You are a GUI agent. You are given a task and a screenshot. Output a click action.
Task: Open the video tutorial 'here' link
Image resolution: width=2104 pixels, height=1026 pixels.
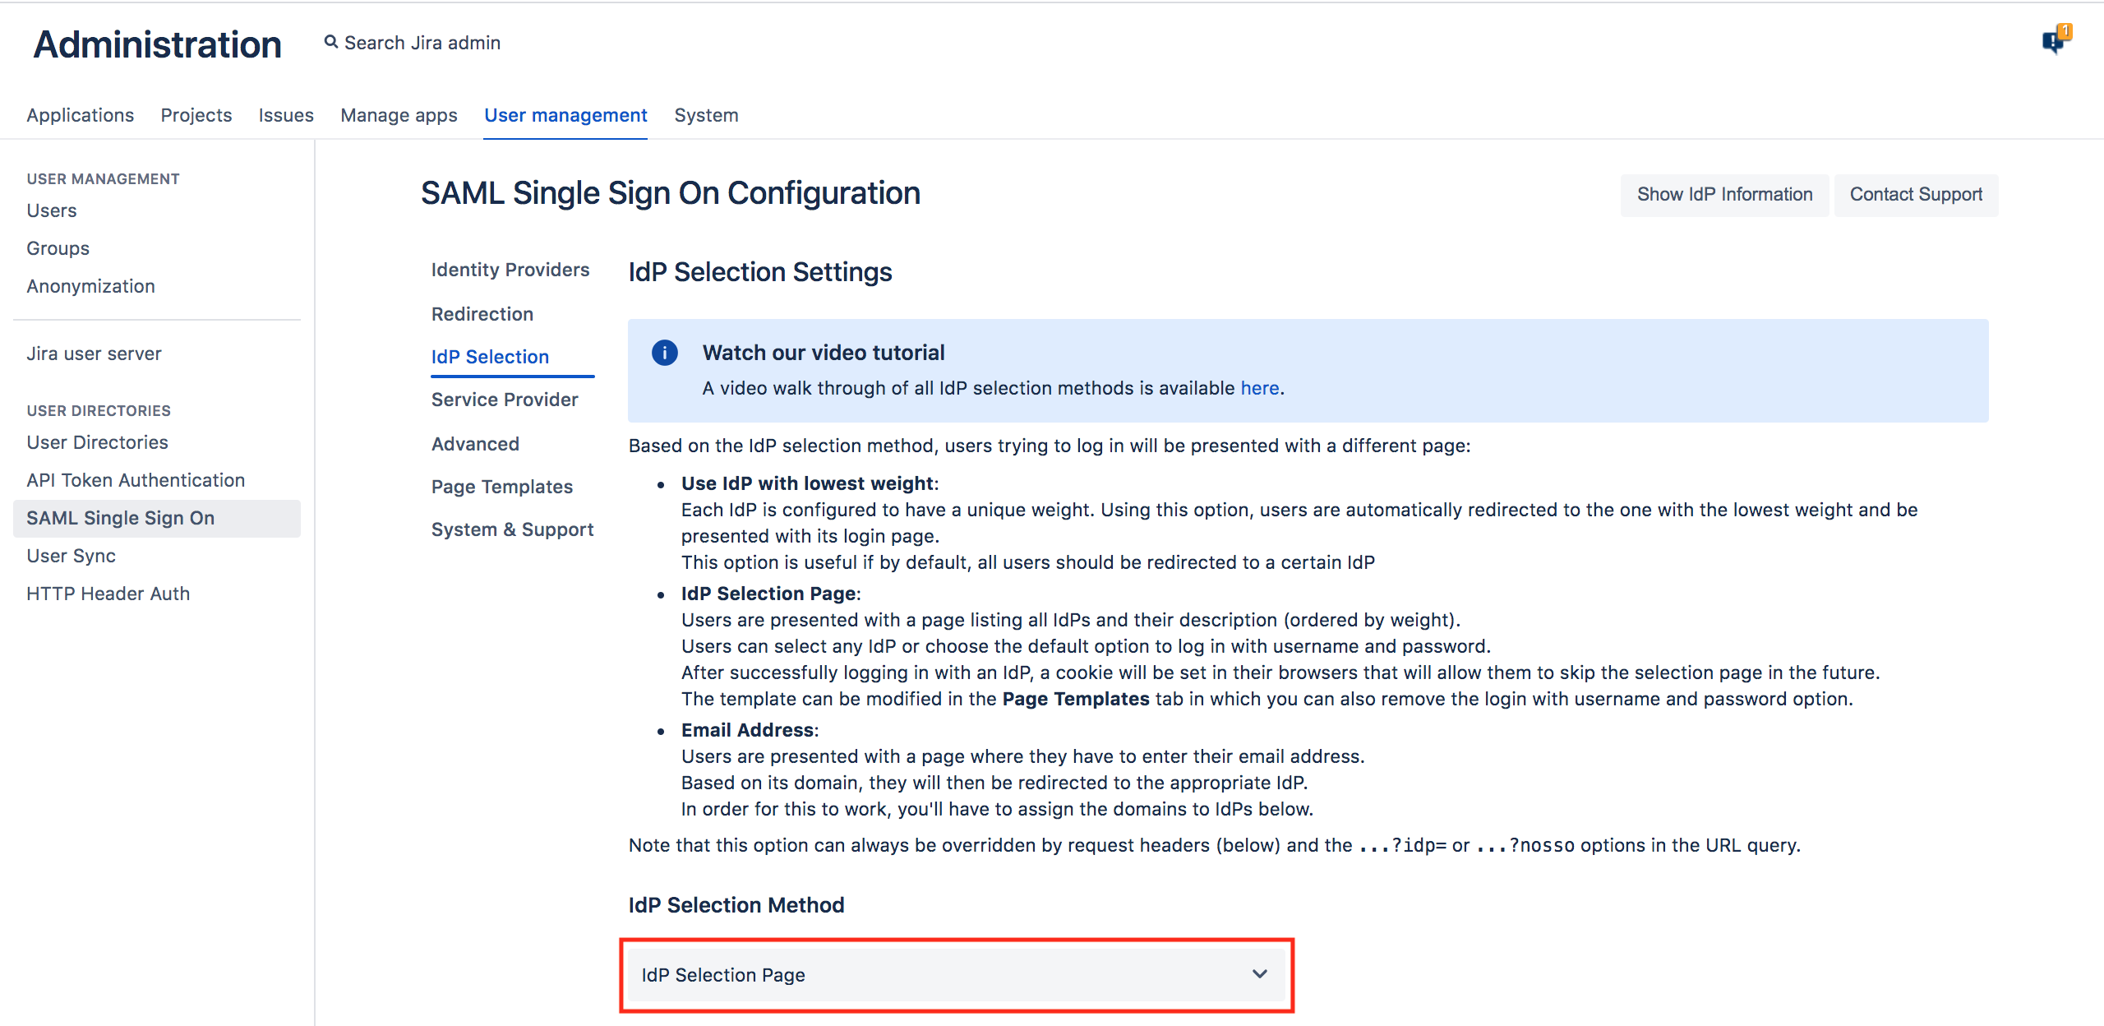[x=1259, y=388]
